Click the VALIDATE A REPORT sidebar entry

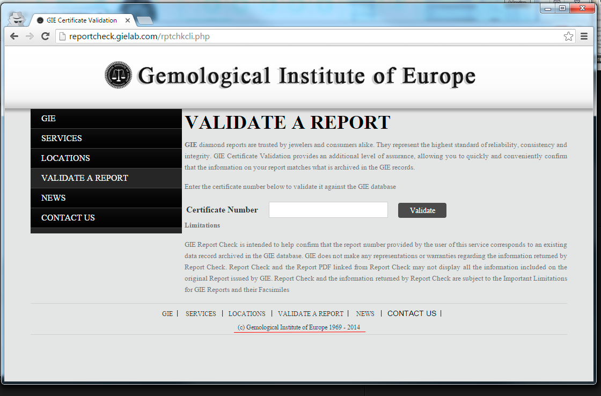coord(84,178)
